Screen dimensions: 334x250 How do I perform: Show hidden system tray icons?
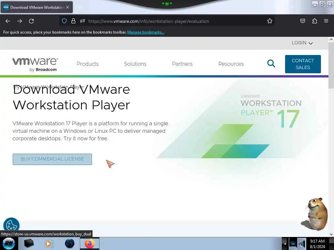click(285, 243)
